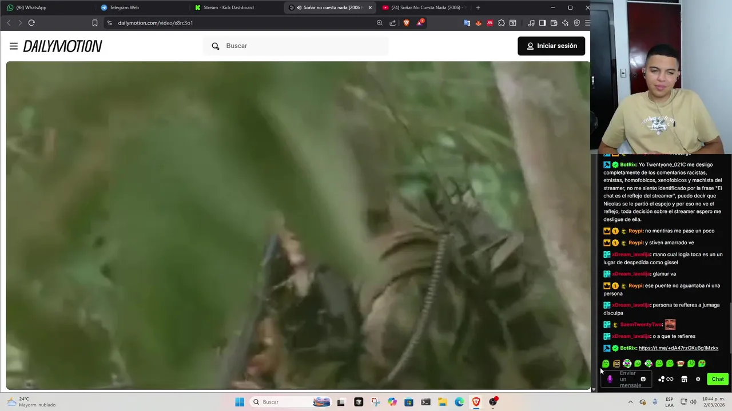Screen dimensions: 732x411
Task: Pick the first green quick emote
Action: (x=606, y=364)
